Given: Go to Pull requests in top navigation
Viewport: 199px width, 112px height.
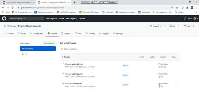Looking at the screenshot, I should tap(52, 19).
